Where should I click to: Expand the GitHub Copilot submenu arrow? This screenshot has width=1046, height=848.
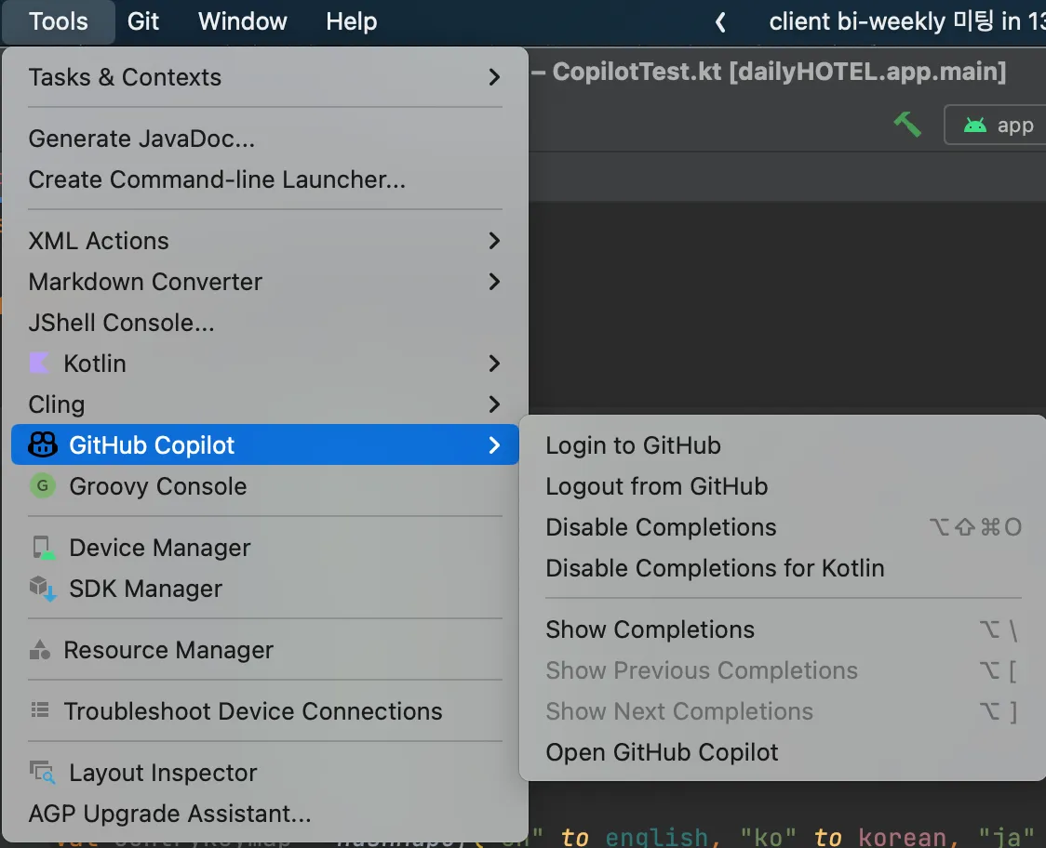(x=493, y=444)
